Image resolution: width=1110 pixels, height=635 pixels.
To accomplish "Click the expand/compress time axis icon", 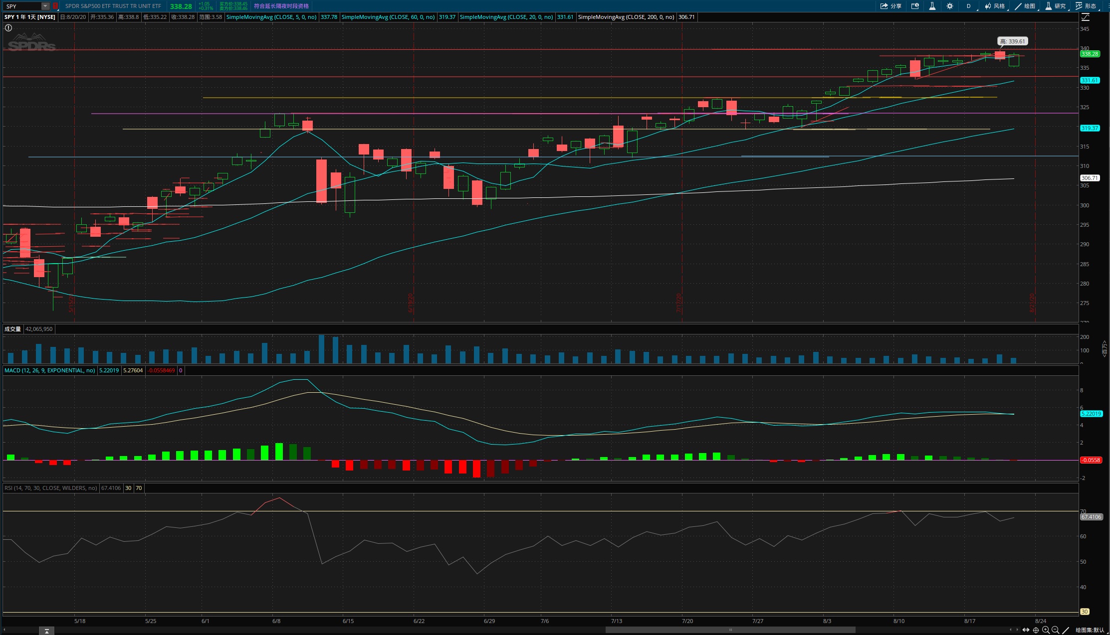I will (1026, 630).
